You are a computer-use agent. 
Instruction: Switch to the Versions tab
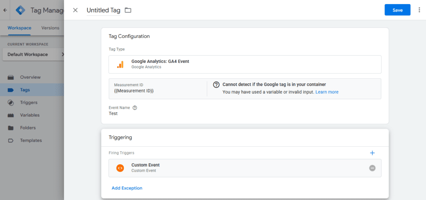tap(50, 28)
